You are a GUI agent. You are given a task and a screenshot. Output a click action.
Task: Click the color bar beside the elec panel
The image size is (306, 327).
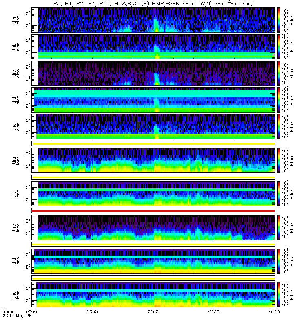[x=279, y=127]
